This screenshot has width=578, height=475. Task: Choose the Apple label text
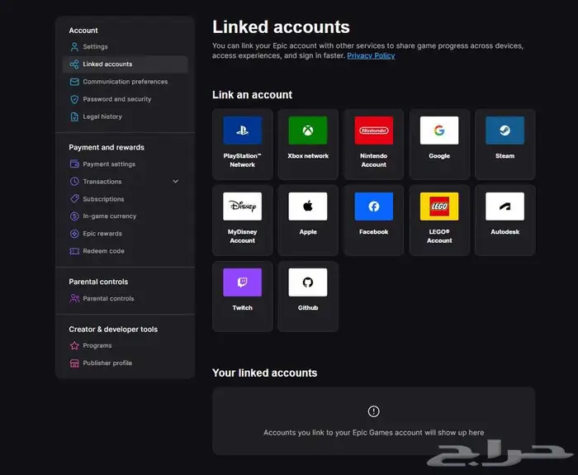pyautogui.click(x=308, y=232)
